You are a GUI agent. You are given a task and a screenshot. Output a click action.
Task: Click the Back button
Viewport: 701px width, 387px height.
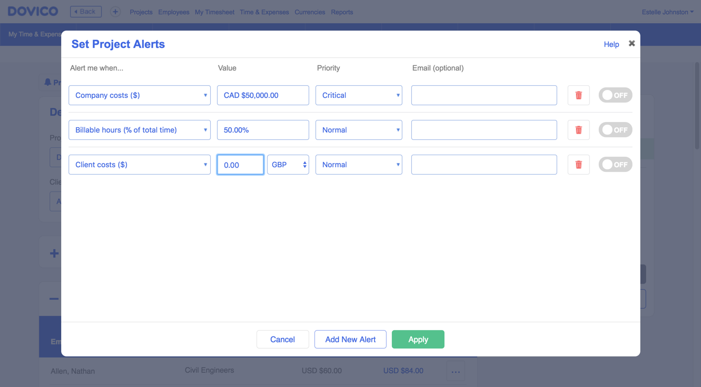[x=86, y=12]
